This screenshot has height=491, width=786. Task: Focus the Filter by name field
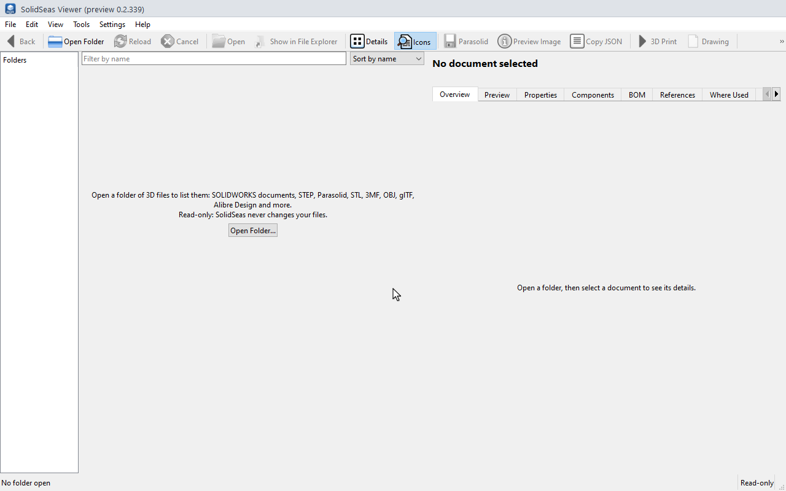214,59
